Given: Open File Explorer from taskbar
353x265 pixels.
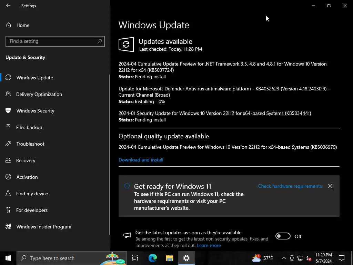Looking at the screenshot, I should [x=170, y=258].
